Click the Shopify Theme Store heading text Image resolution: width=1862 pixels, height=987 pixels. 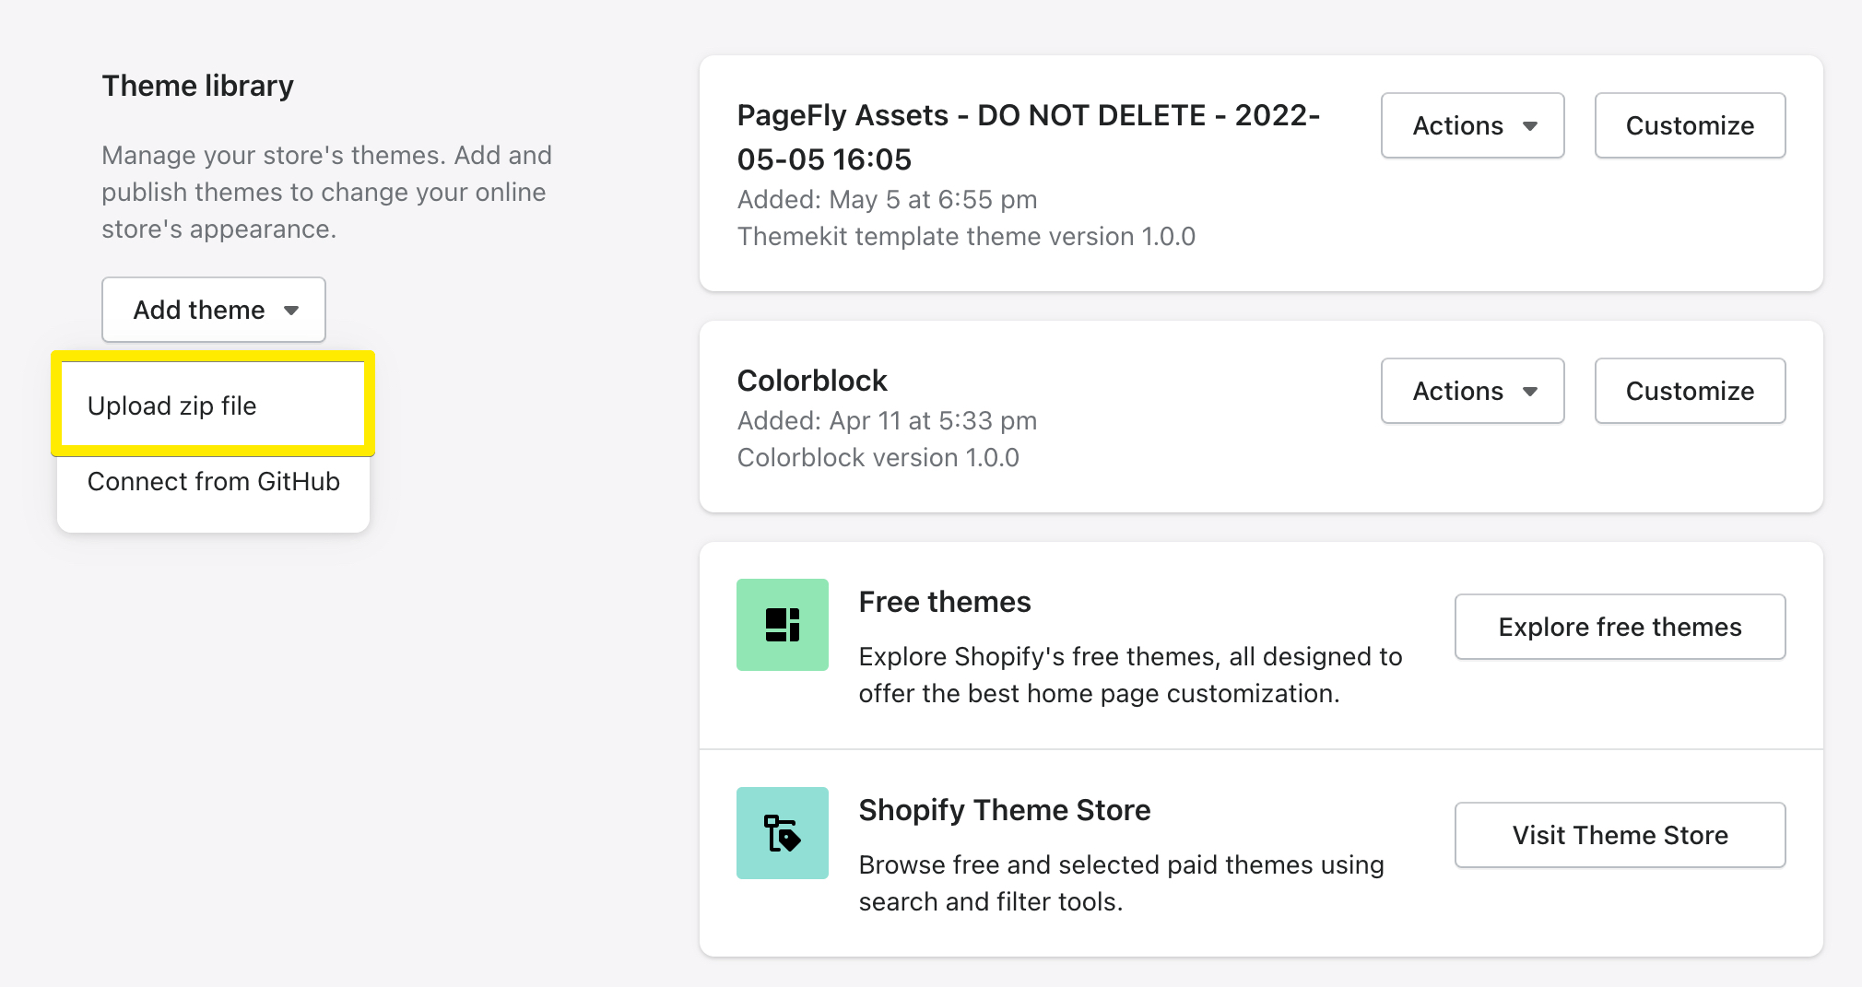[x=1005, y=809]
